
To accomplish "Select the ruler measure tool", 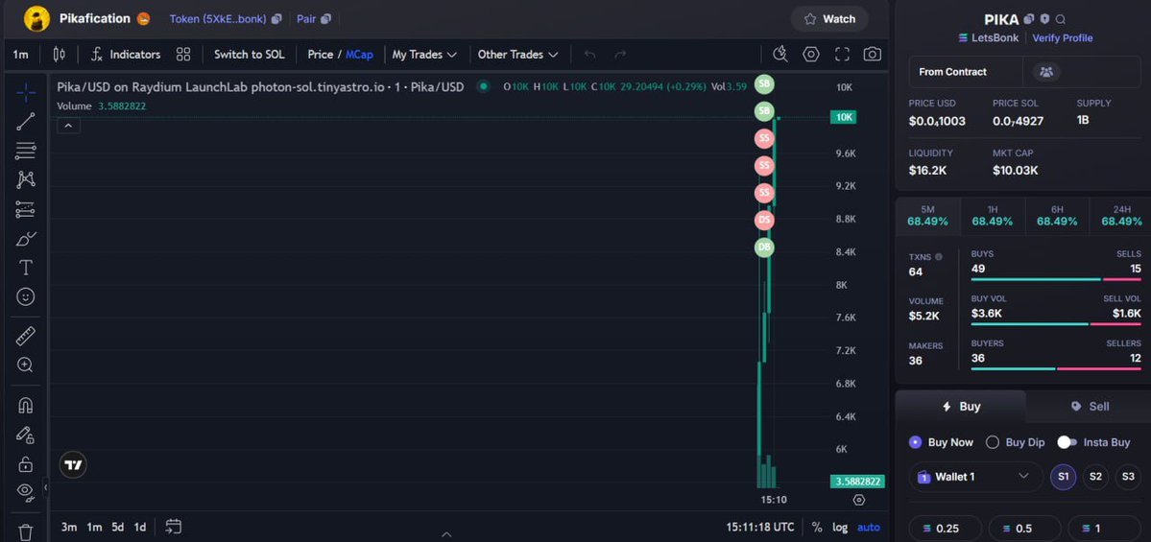I will pos(26,337).
